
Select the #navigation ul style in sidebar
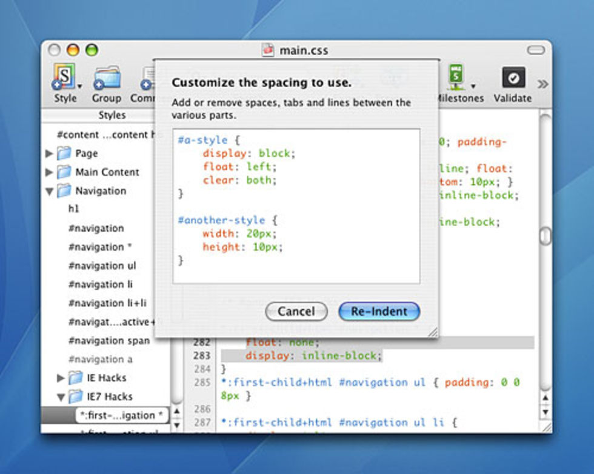pos(102,265)
